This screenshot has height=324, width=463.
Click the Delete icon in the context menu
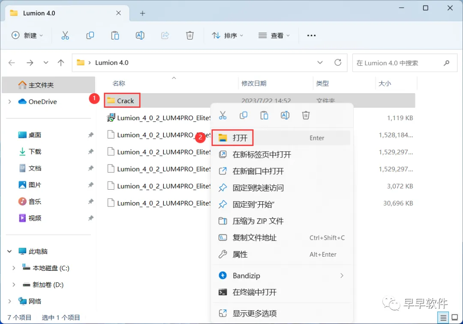306,115
